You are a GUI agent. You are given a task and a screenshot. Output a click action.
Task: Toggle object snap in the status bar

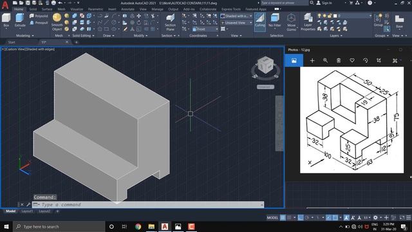pos(335,218)
